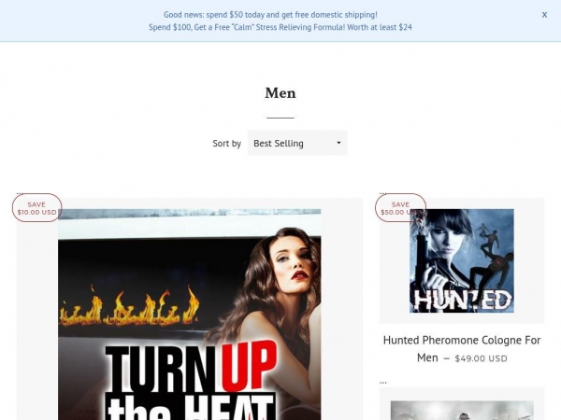Click the Save $50.00 USD badge

coord(400,208)
